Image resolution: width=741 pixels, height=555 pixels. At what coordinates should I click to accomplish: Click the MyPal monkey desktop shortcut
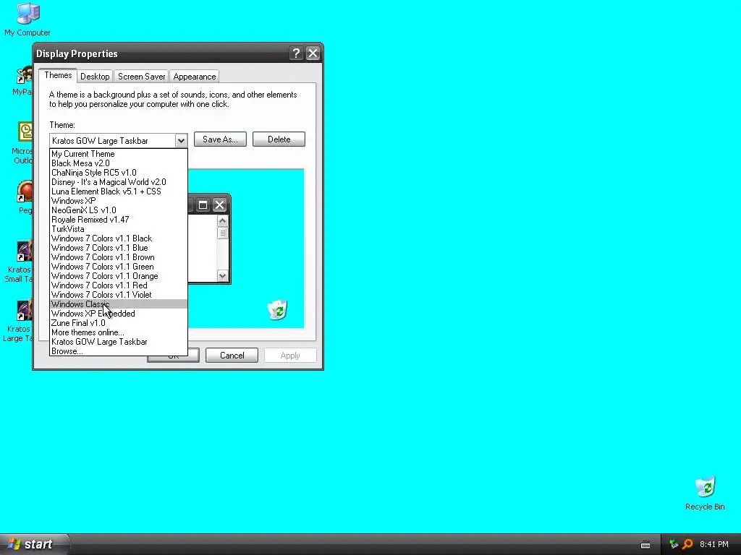[22, 80]
